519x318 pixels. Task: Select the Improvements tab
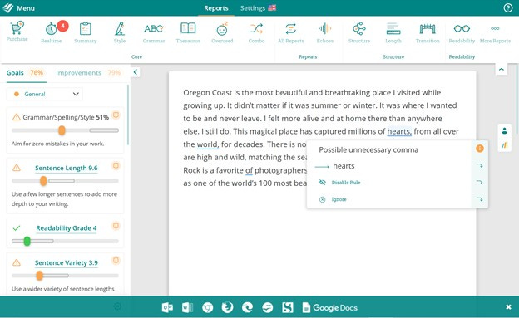click(x=88, y=73)
